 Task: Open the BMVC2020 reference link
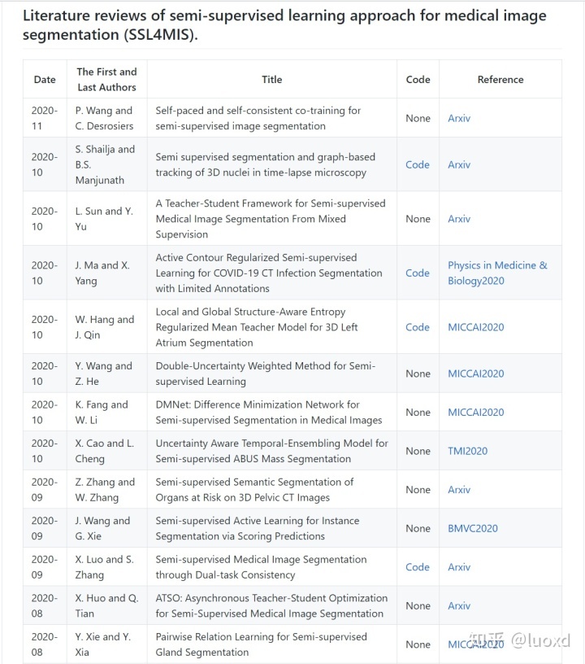pos(473,528)
